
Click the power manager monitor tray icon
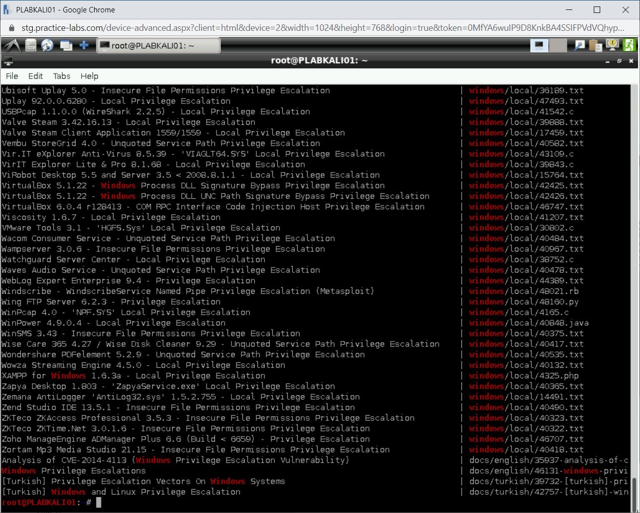click(x=612, y=46)
